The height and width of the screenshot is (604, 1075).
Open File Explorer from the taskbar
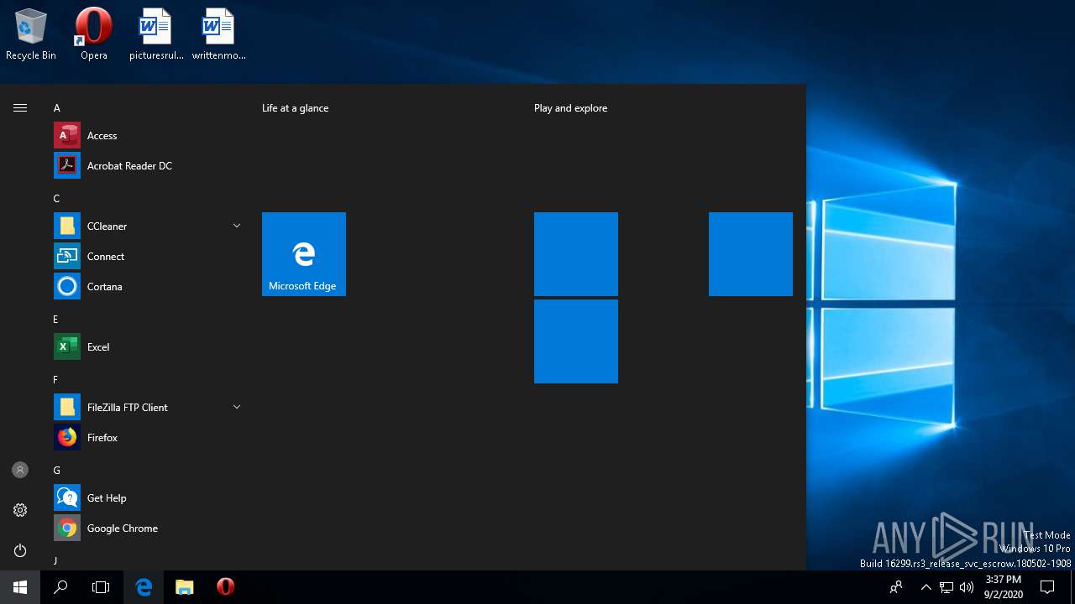[x=185, y=587]
